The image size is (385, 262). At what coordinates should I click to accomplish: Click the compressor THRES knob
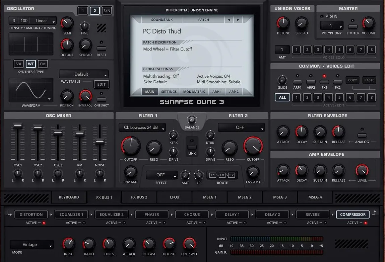click(x=109, y=244)
